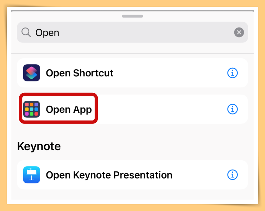Click the Keynote section heading
The image size is (265, 211).
click(39, 146)
